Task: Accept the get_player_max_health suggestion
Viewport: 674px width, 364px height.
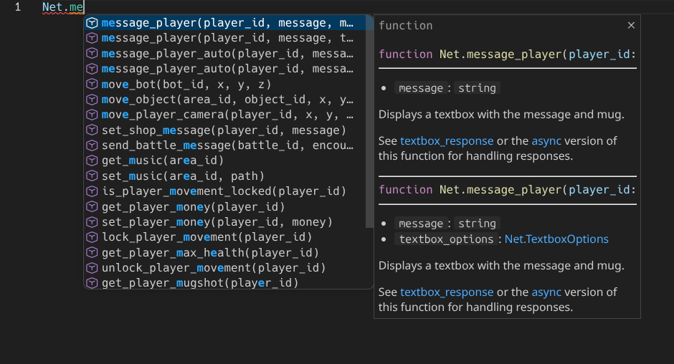Action: 210,252
